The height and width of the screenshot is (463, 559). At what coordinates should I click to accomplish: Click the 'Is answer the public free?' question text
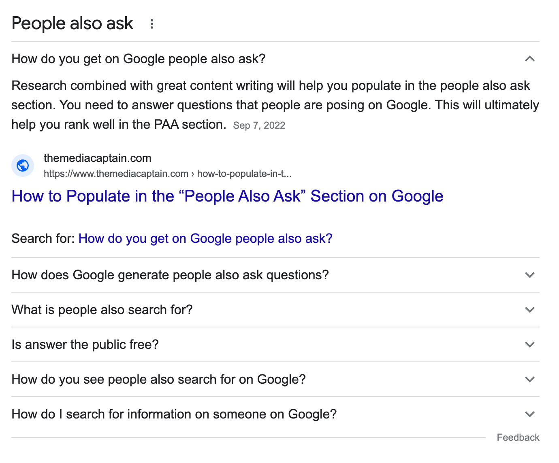[x=85, y=345]
